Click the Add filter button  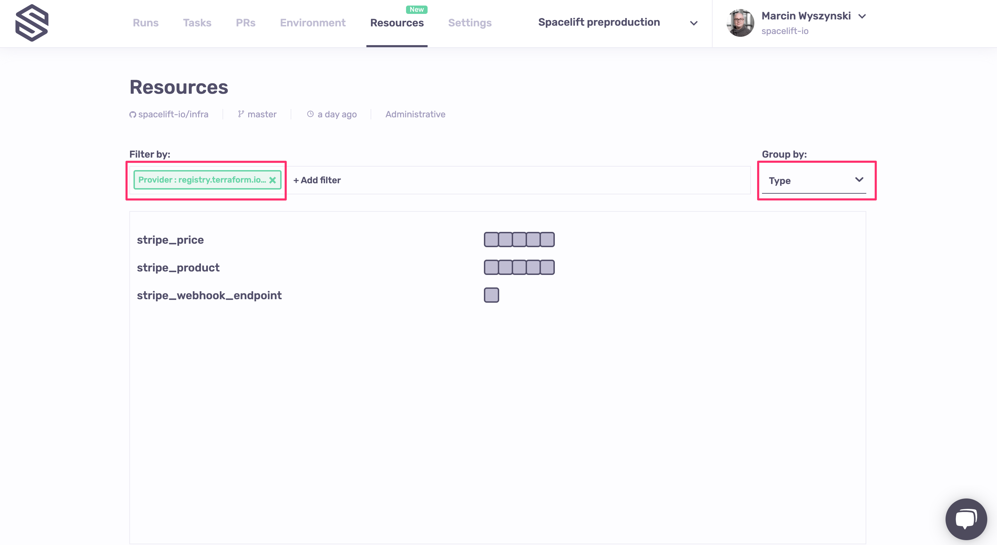click(x=317, y=180)
